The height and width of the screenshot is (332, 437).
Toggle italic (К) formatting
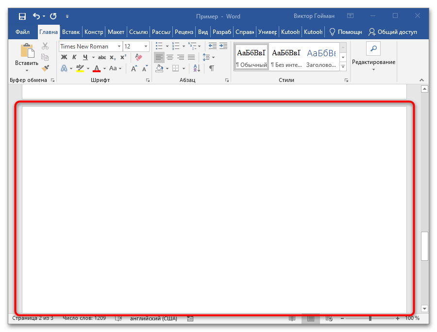coord(74,57)
